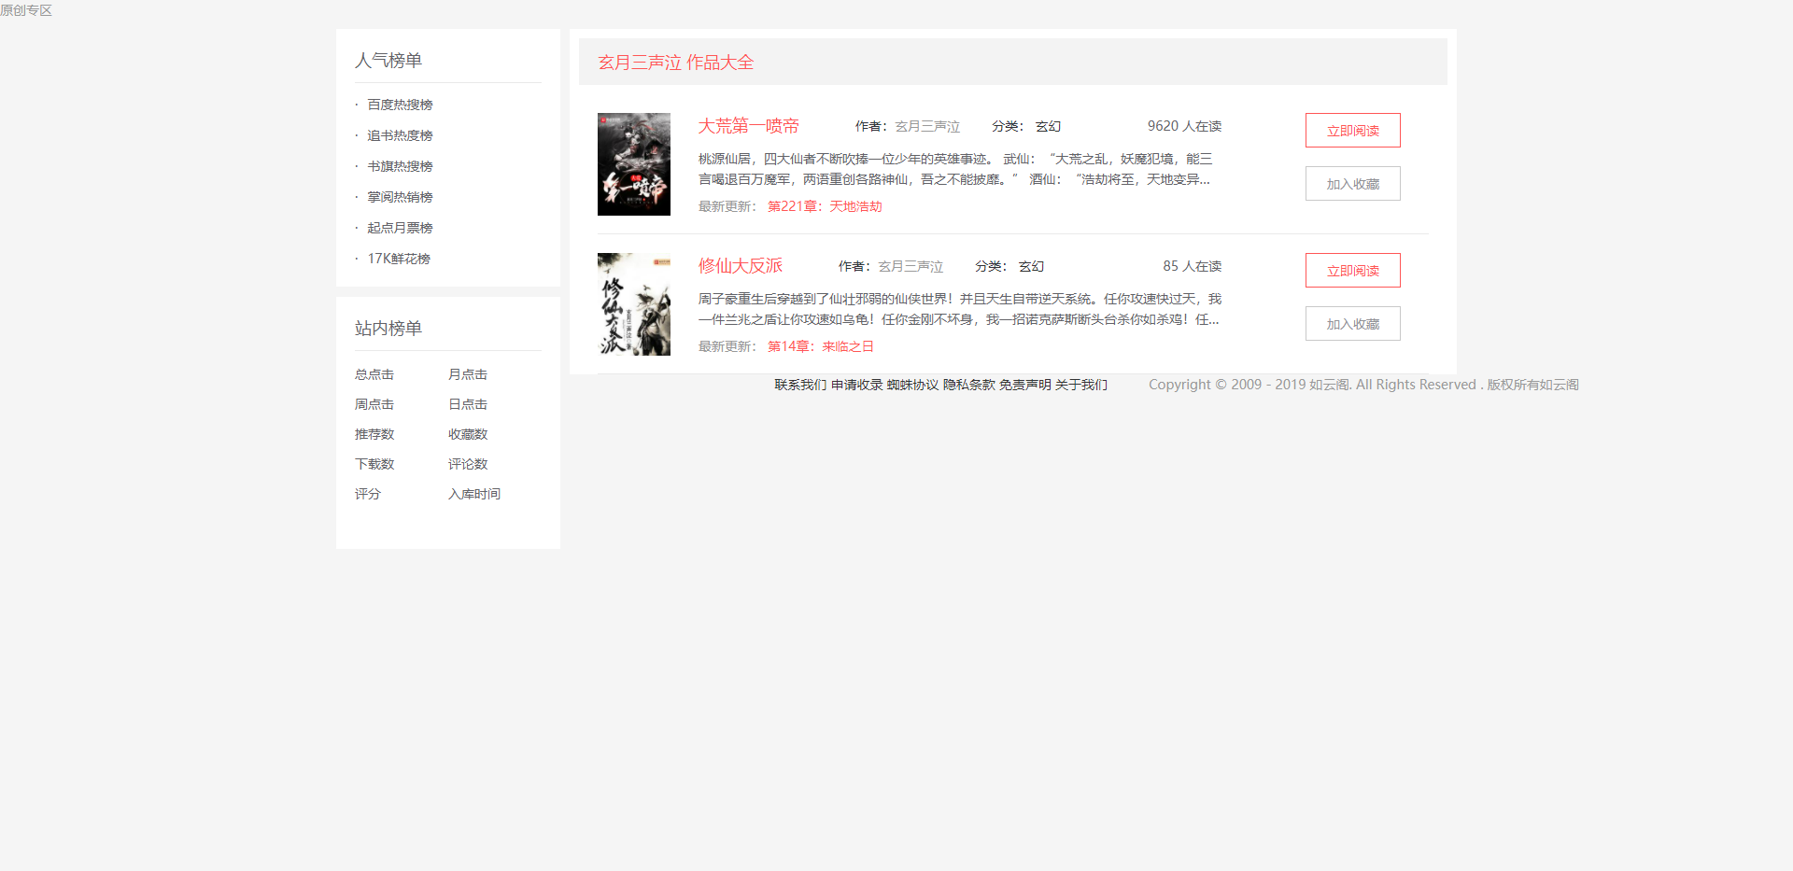1793x871 pixels.
Task: Open 联系我们 footer link
Action: tap(800, 385)
